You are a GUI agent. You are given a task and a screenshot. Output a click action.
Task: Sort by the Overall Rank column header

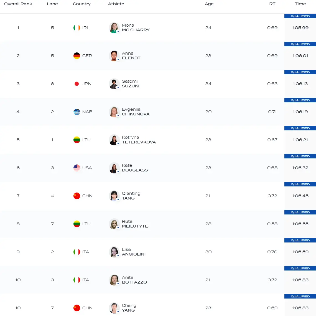18,4
